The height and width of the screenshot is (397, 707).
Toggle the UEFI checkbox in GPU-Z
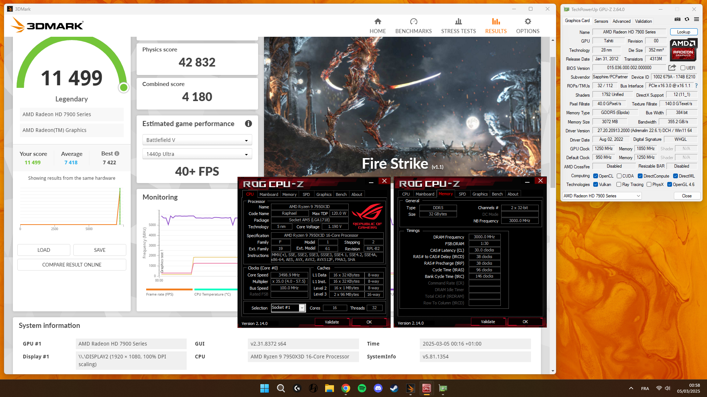click(683, 68)
